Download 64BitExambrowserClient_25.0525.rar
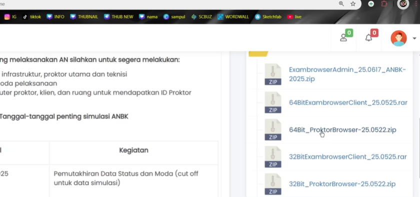Viewport: 420px width, 197px height. click(x=348, y=102)
